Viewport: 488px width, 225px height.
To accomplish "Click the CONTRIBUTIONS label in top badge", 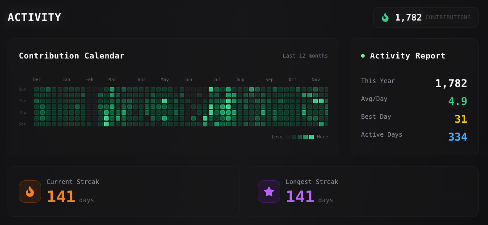I will click(448, 17).
